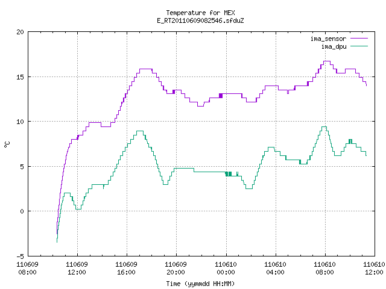386x289 pixels.
Task: Click the purple ima_sensor legend line sample
Action: (359, 39)
